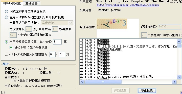Click the log scroll up arrow
182x94 pixels.
179,41
